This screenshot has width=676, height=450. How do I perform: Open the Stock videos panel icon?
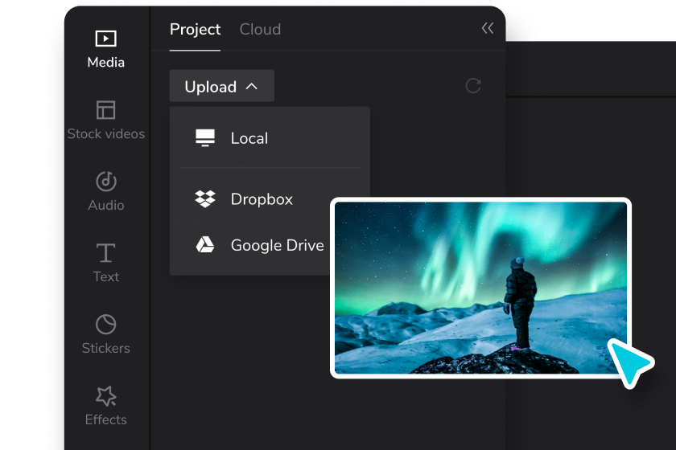click(105, 110)
